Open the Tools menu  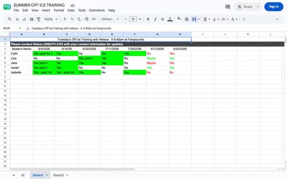[x=82, y=10]
